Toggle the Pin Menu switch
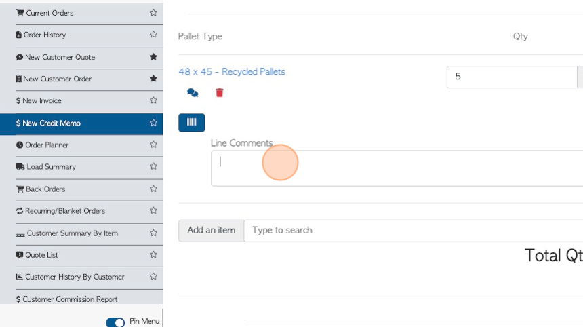 click(x=115, y=322)
